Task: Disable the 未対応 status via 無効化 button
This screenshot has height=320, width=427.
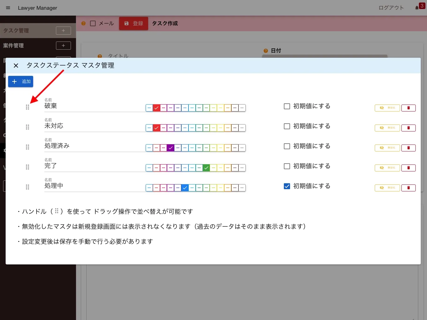Action: tap(387, 128)
